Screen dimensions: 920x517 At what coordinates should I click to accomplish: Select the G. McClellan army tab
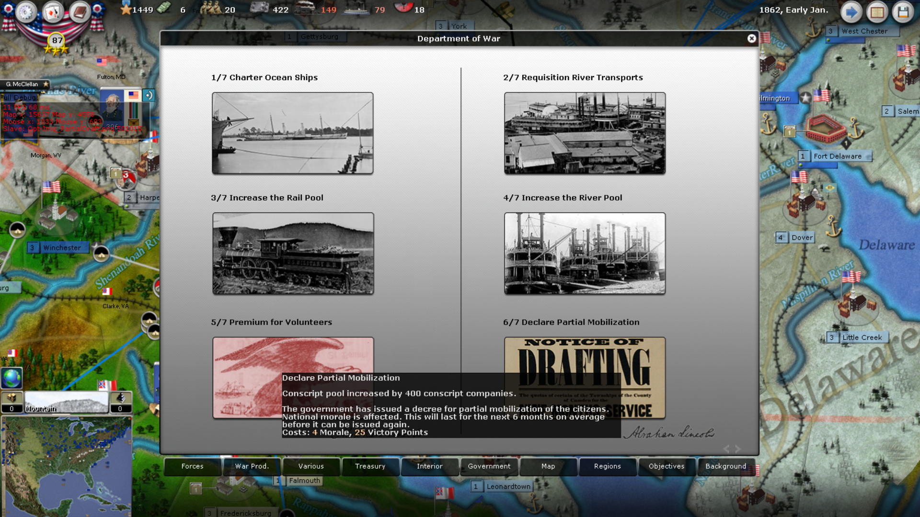click(x=25, y=84)
